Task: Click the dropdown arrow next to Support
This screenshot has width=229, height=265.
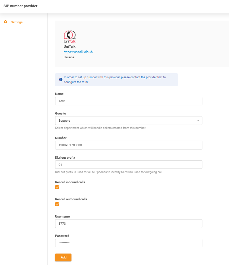Action: coord(198,120)
